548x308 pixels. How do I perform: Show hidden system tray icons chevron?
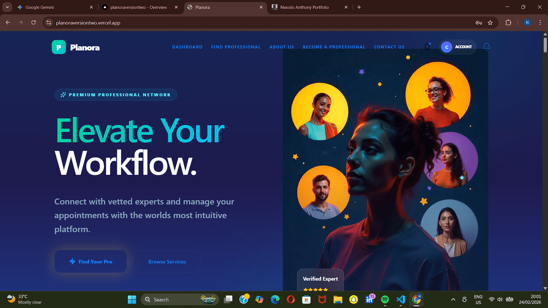pos(453,299)
